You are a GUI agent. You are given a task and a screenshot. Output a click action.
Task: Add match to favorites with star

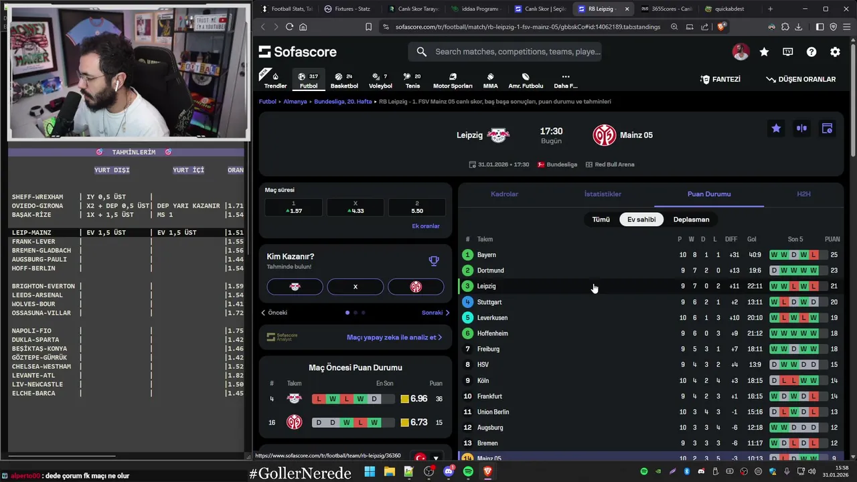776,129
